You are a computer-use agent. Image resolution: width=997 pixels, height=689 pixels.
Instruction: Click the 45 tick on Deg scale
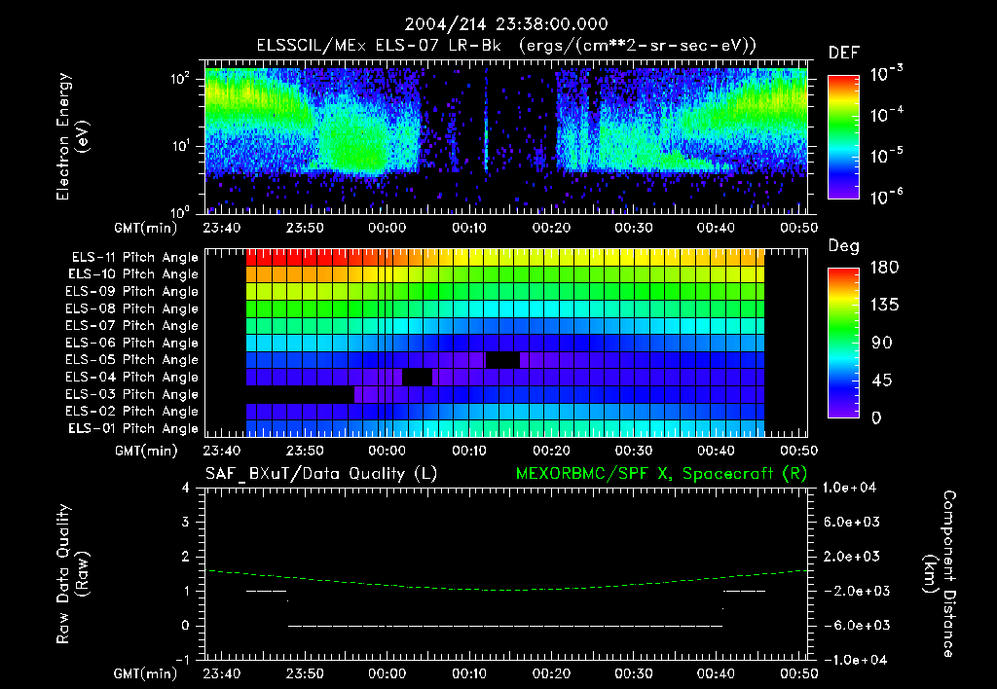coord(882,381)
